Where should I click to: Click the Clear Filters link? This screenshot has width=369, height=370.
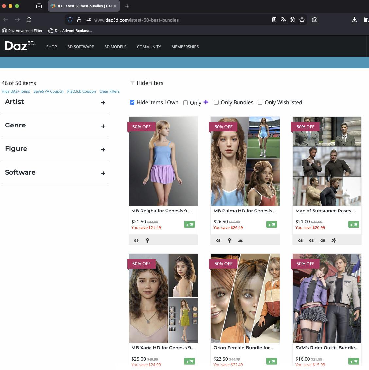tap(109, 91)
